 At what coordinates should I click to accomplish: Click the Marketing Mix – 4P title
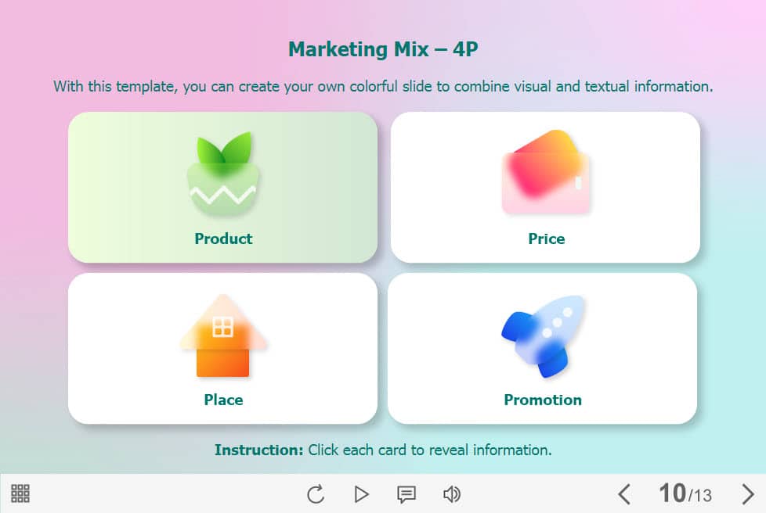point(383,50)
